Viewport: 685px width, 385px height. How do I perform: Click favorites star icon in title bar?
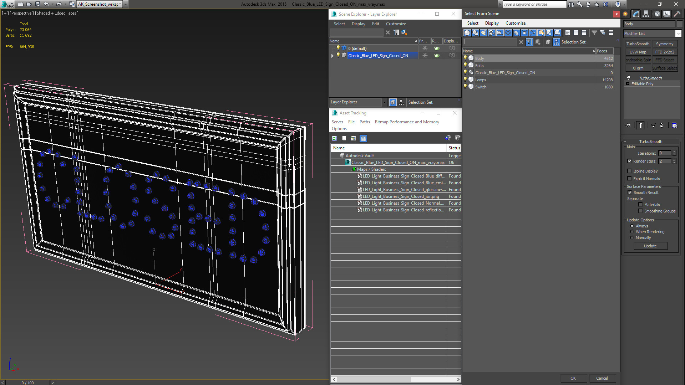point(597,4)
